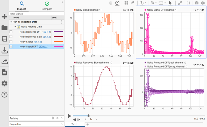Expand the Properties panel chevron
The width and height of the screenshot is (207, 127).
point(61,124)
